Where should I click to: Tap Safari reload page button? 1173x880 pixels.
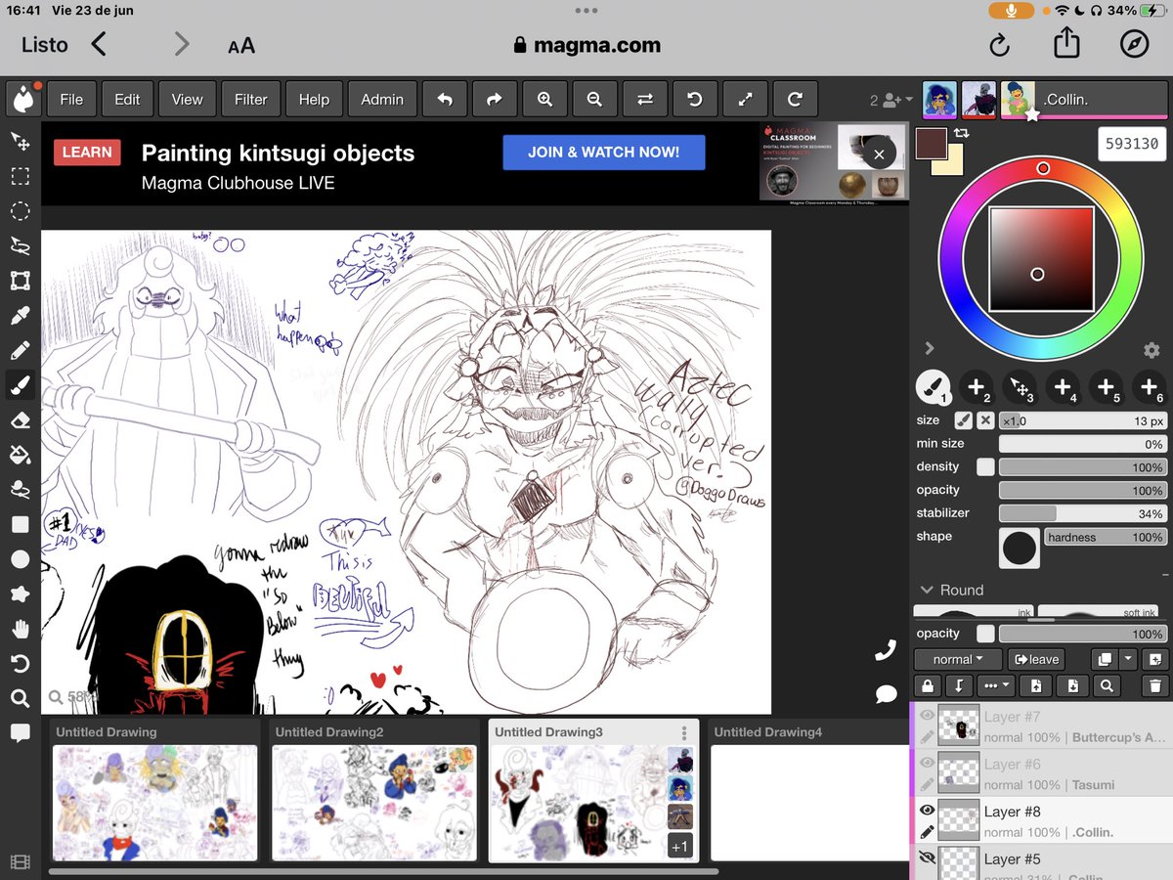999,45
